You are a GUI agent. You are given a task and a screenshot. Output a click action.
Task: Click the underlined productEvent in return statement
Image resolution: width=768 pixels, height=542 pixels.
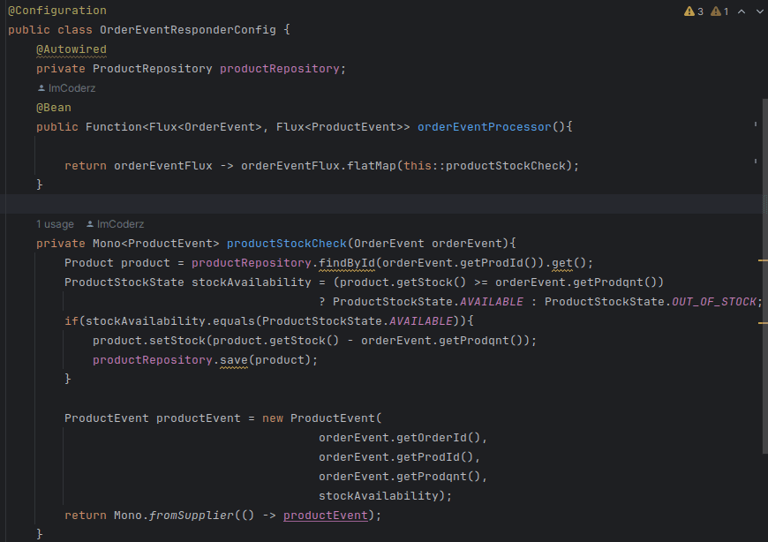coord(324,515)
